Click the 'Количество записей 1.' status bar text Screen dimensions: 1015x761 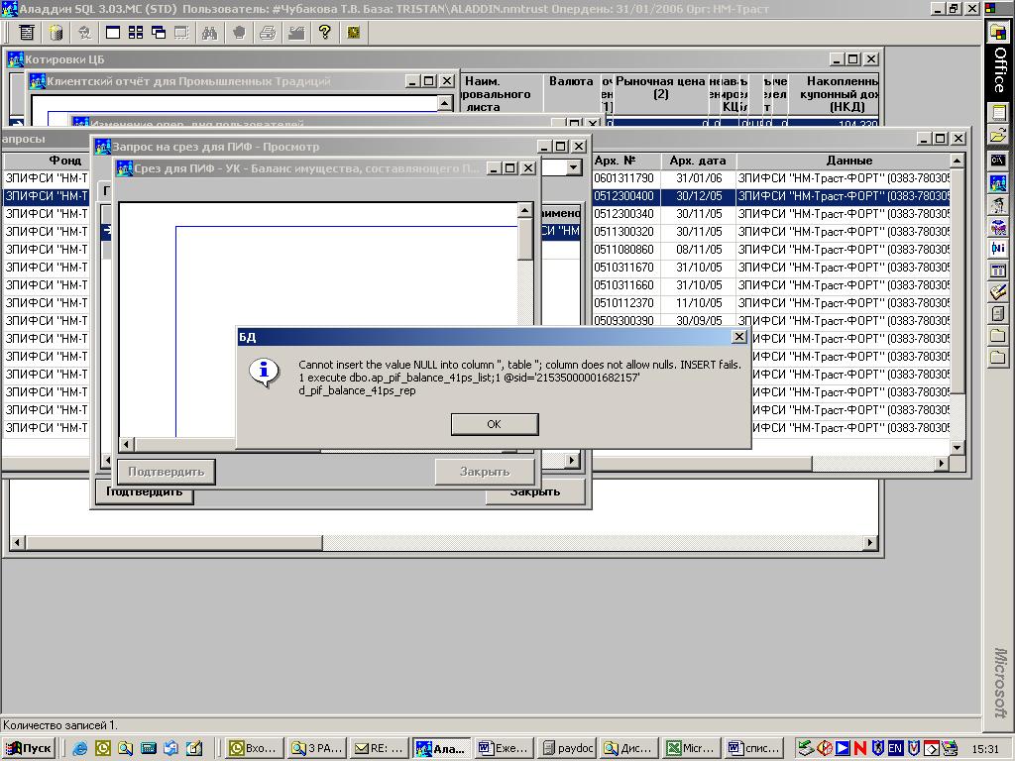click(x=60, y=725)
